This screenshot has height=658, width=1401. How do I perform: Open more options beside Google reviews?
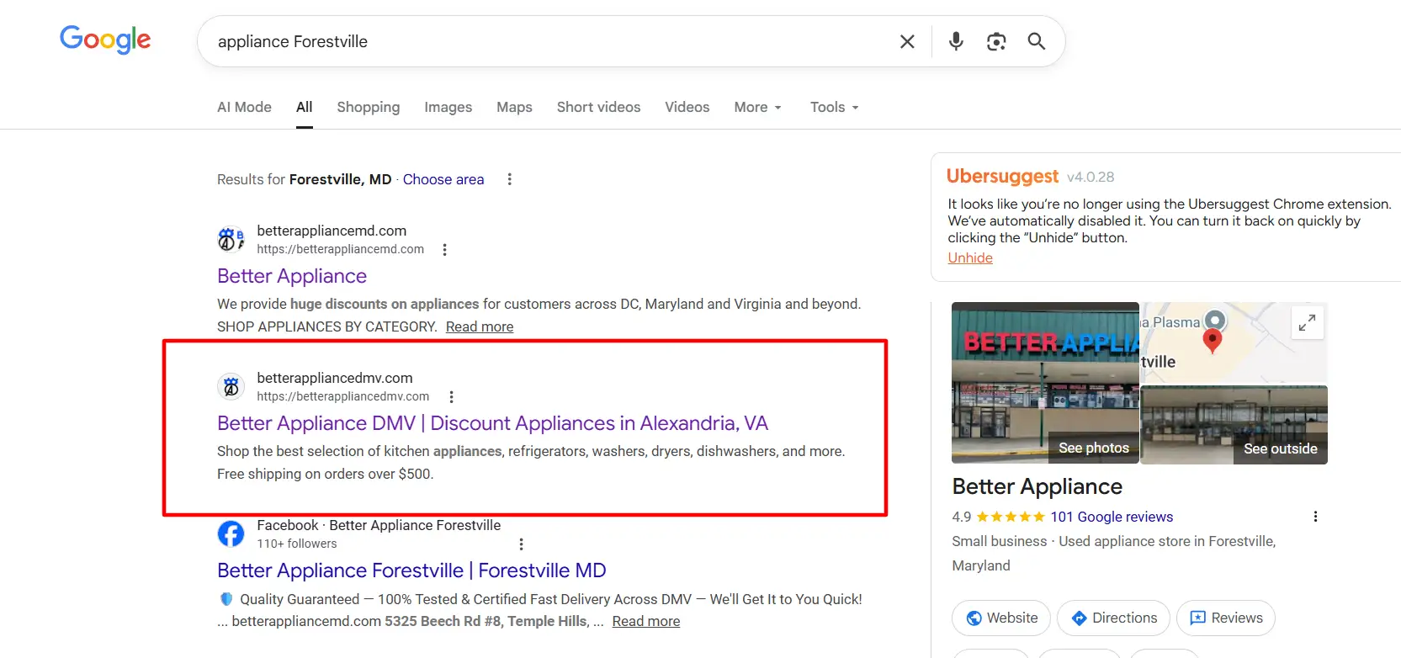click(x=1315, y=517)
